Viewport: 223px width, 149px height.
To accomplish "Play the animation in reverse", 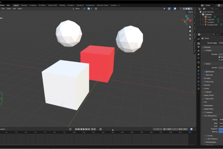I will pyautogui.click(x=81, y=129).
